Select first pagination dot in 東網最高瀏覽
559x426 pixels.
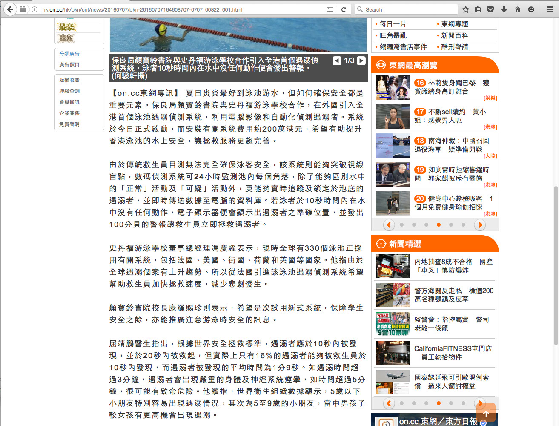(x=401, y=225)
